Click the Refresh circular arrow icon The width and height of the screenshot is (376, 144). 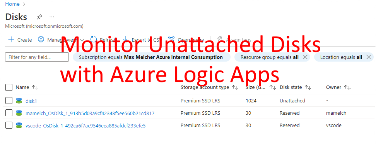coord(94,39)
